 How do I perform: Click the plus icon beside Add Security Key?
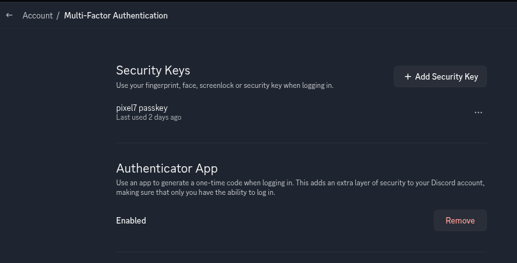point(408,76)
